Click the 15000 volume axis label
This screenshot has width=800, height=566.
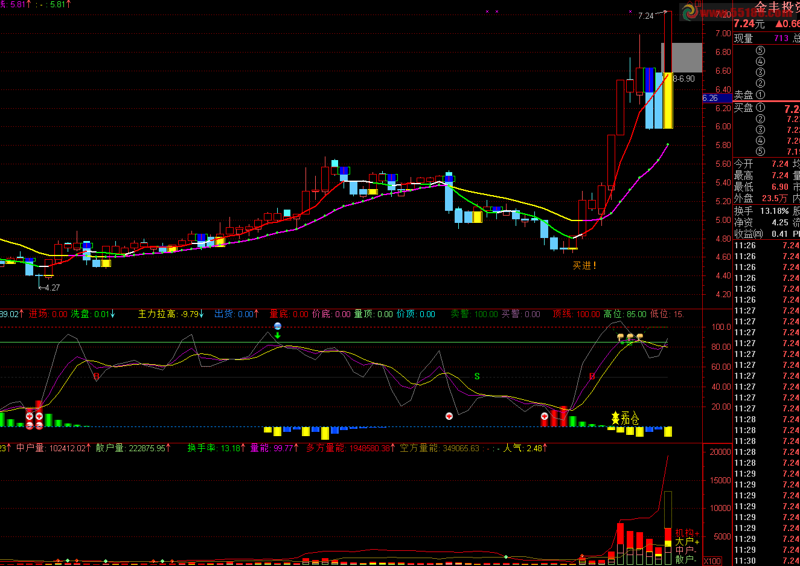tap(720, 480)
